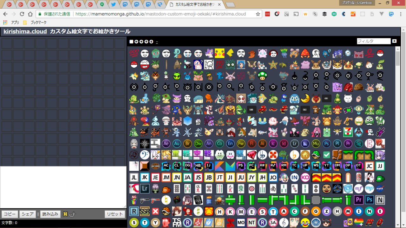Pick the Harley-Davidson logo emoji
406x228 pixels.
[155, 166]
